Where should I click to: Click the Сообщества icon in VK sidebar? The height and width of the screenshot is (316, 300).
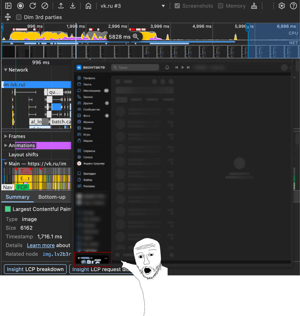(79, 109)
